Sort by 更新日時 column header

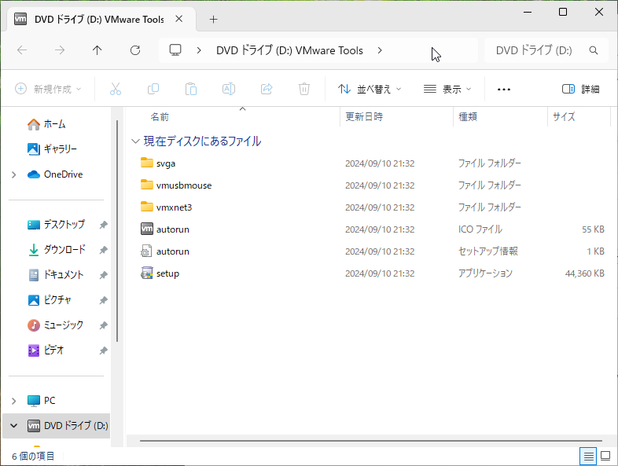[364, 116]
